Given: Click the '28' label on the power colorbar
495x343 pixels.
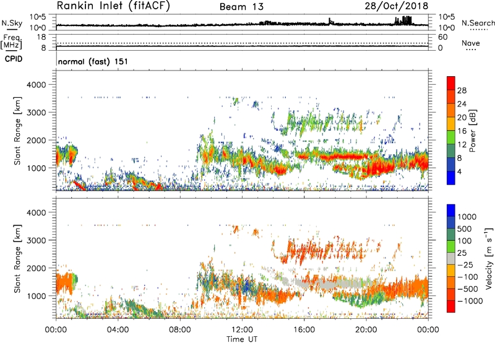Looking at the screenshot, I should pos(462,90).
